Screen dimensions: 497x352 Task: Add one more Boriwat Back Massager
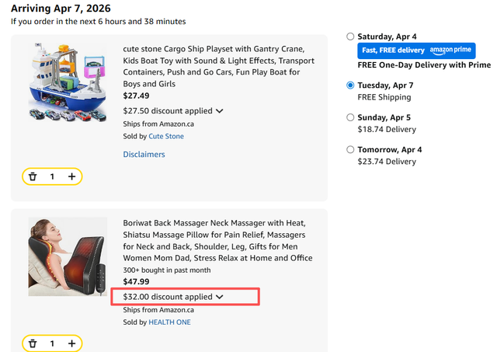(71, 343)
